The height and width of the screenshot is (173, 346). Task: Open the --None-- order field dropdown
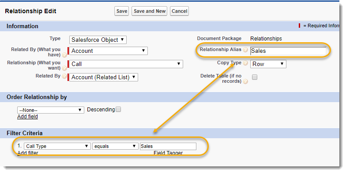[50, 110]
